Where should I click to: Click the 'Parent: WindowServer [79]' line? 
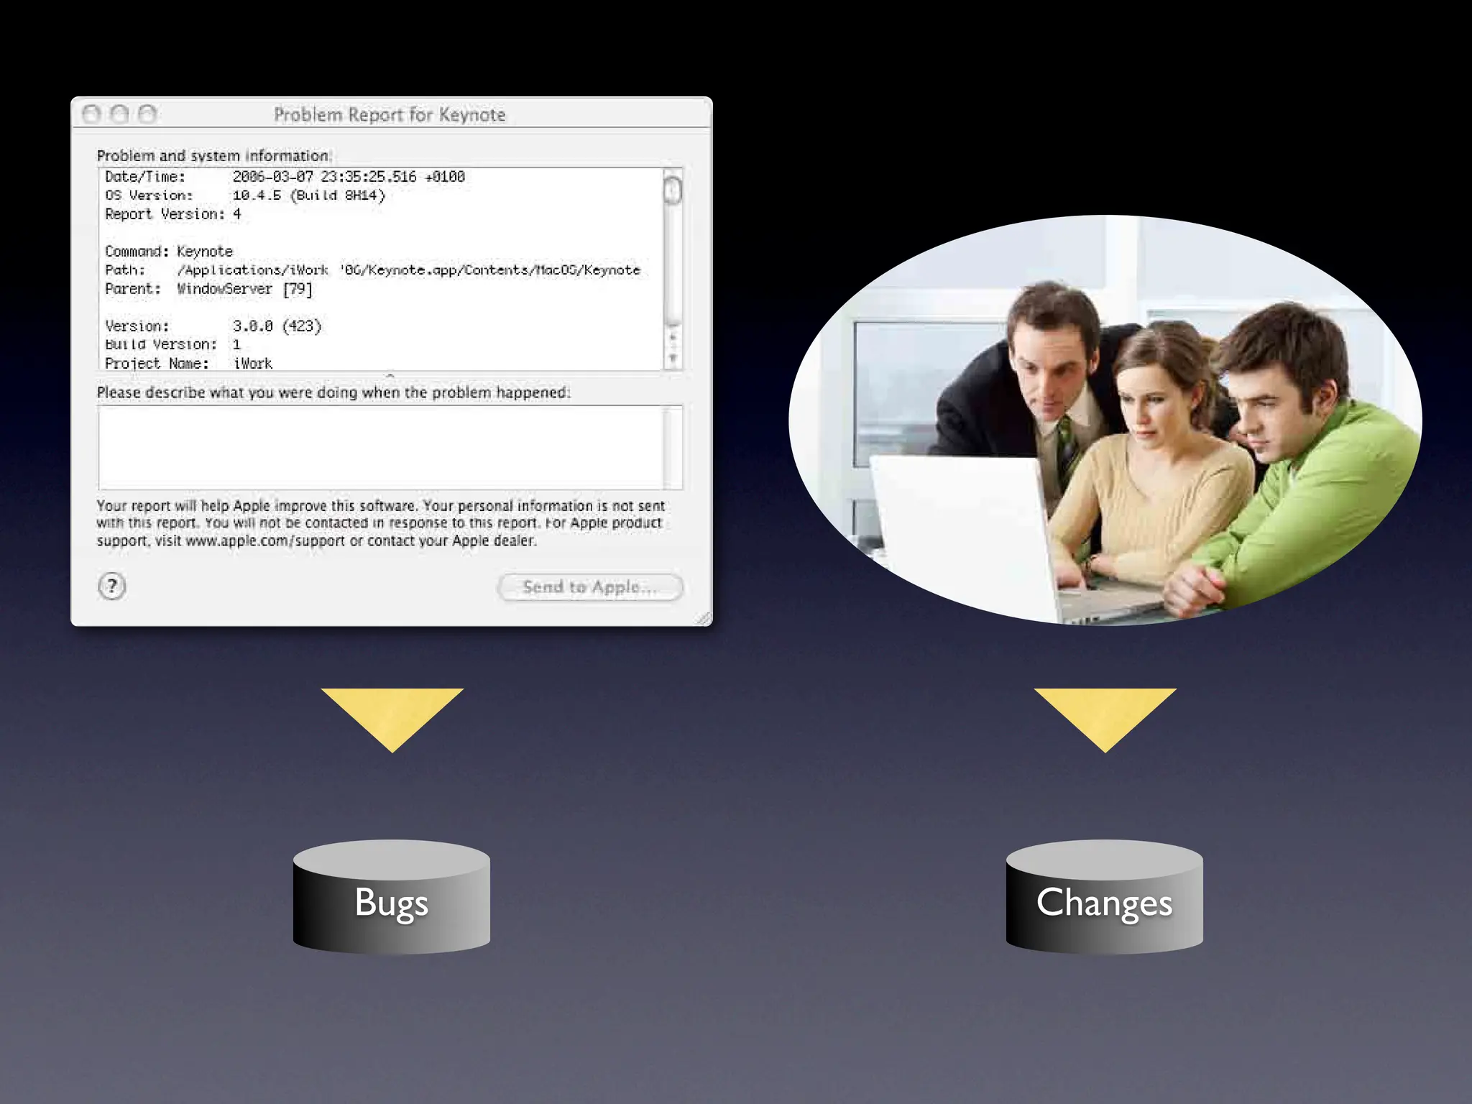coord(208,289)
